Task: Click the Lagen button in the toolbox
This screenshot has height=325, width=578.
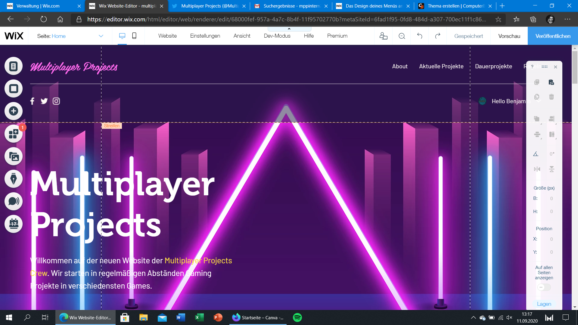Action: (544, 304)
